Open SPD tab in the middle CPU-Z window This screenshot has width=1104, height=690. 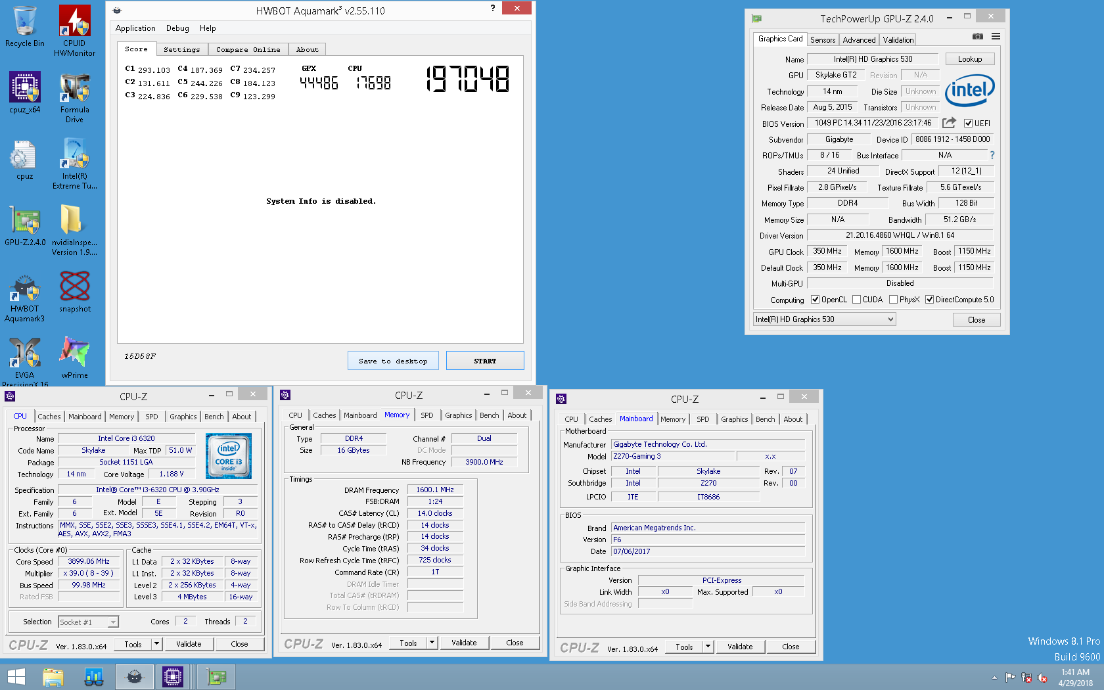(x=427, y=415)
